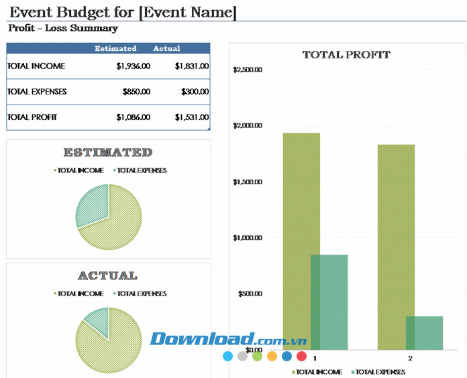Click the TOTAL PROFIT bar chart title
This screenshot has width=467, height=378.
point(346,55)
